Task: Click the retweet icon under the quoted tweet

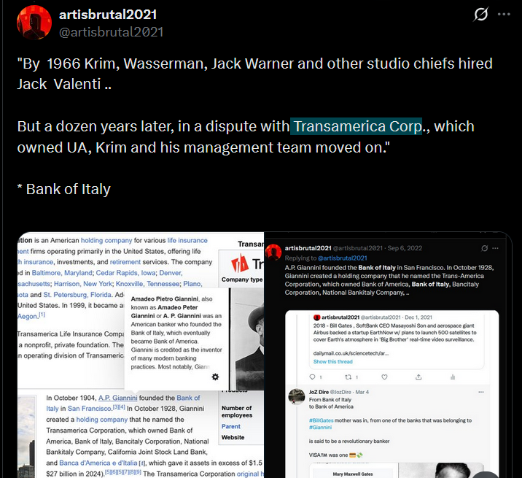Action: click(x=348, y=377)
